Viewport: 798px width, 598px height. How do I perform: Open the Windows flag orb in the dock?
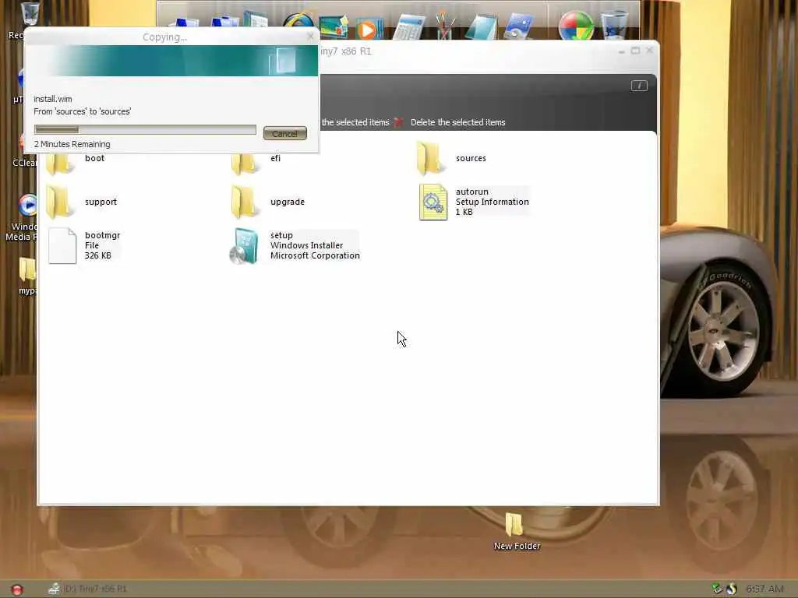[576, 25]
